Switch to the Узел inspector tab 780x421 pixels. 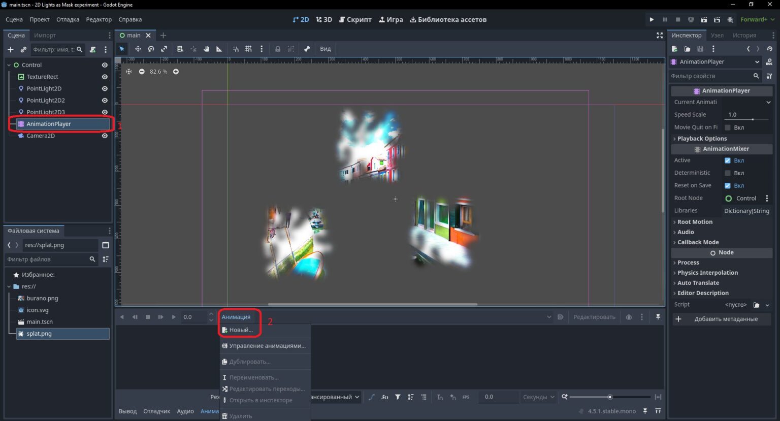(717, 35)
